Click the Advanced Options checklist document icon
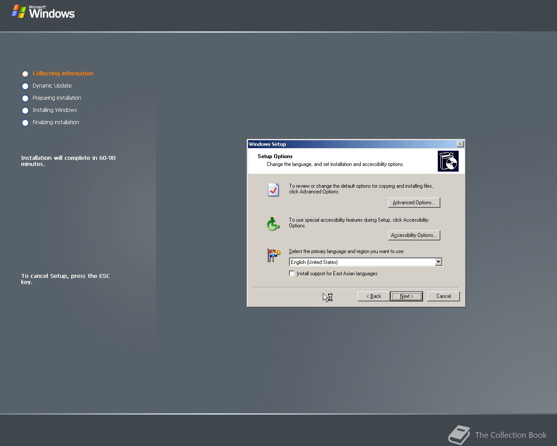 (x=273, y=189)
